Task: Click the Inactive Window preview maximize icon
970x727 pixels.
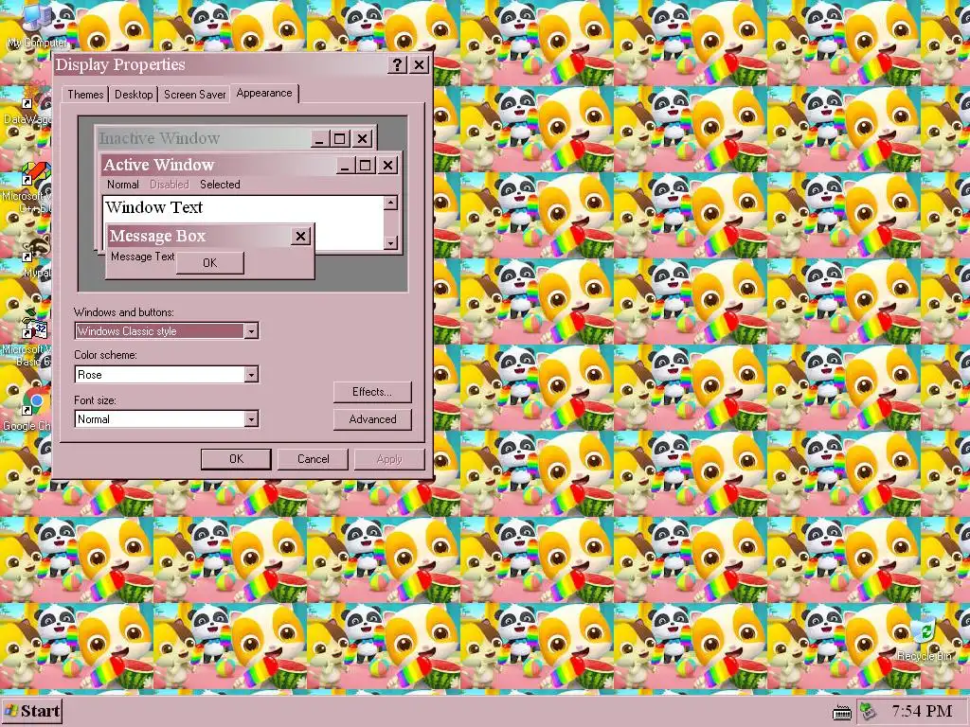Action: pyautogui.click(x=339, y=138)
